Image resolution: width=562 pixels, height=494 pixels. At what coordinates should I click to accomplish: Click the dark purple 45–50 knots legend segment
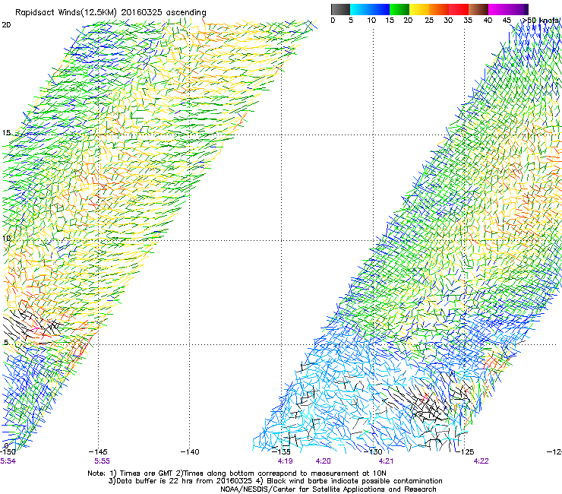[518, 9]
